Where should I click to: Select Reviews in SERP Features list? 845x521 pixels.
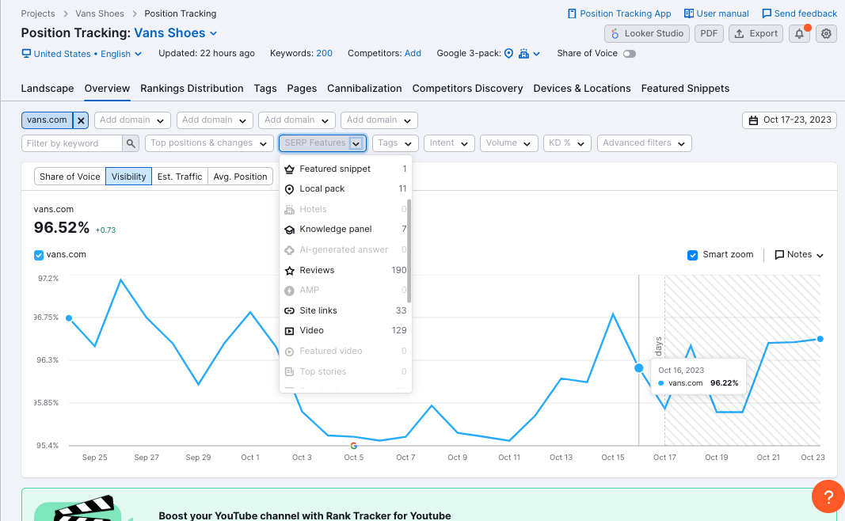[317, 270]
